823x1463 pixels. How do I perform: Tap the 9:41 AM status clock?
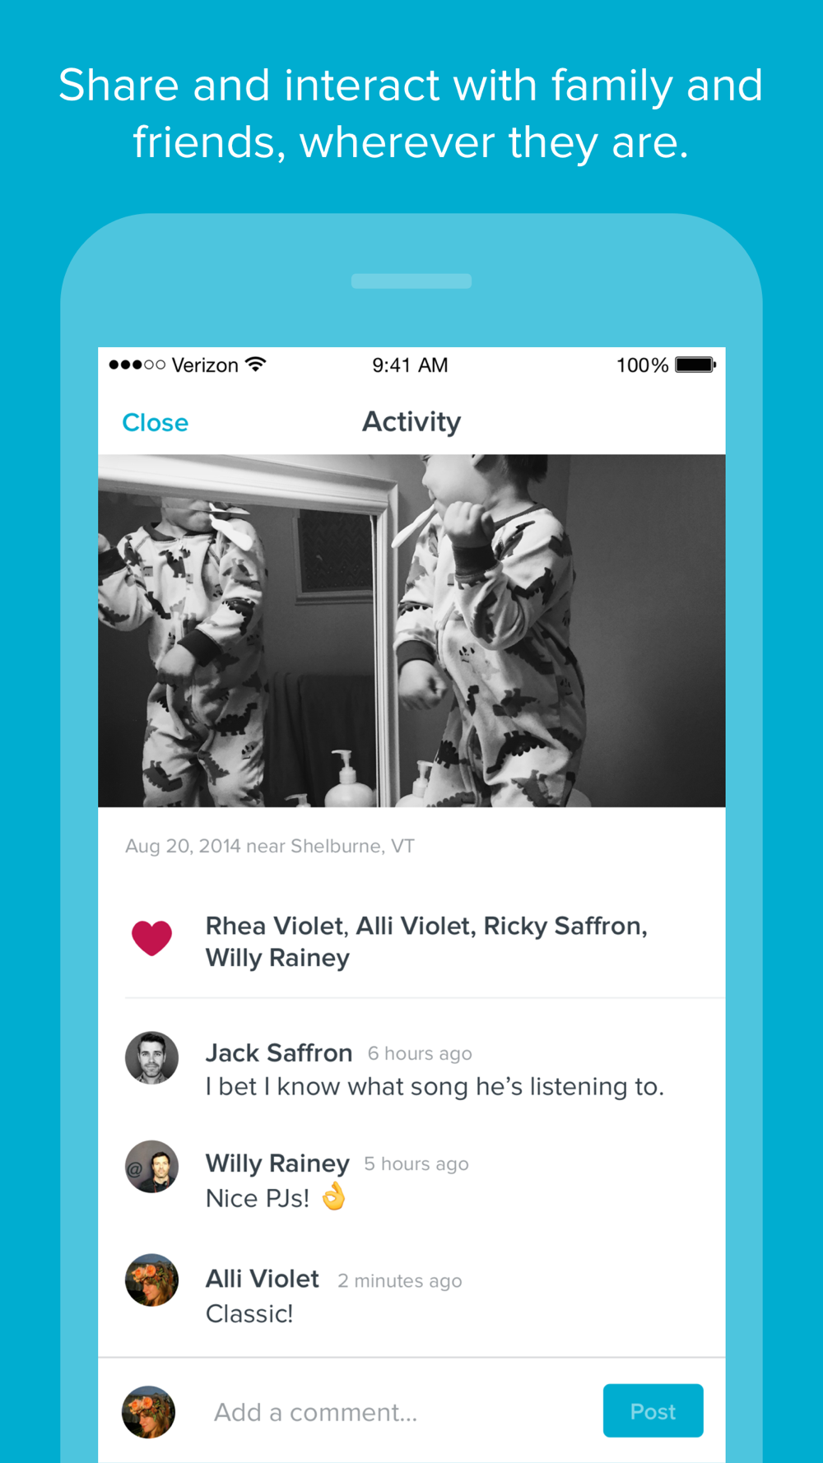[410, 365]
